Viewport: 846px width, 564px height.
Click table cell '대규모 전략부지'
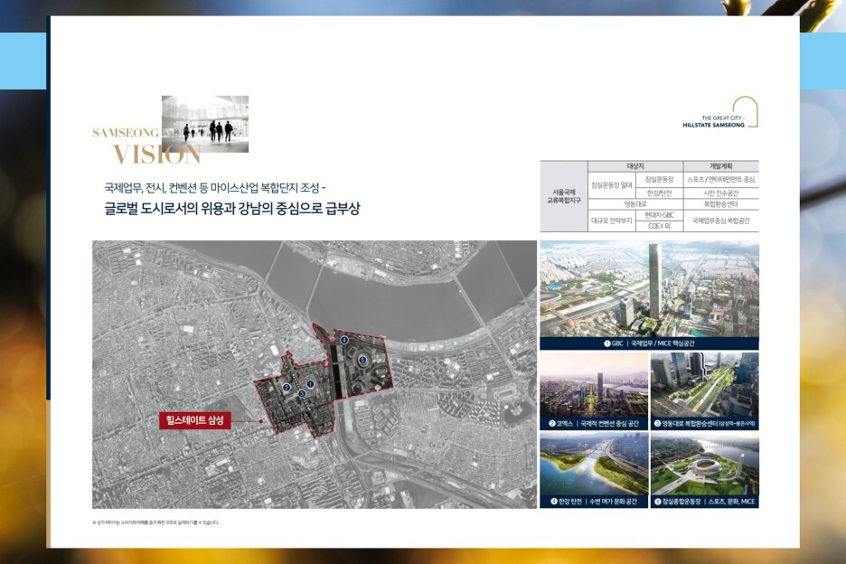611,221
